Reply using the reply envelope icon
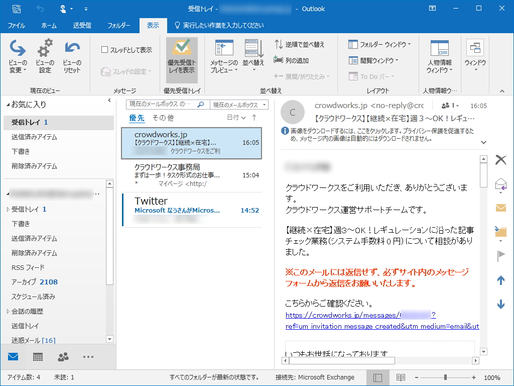This screenshot has width=514, height=386. coord(500,185)
